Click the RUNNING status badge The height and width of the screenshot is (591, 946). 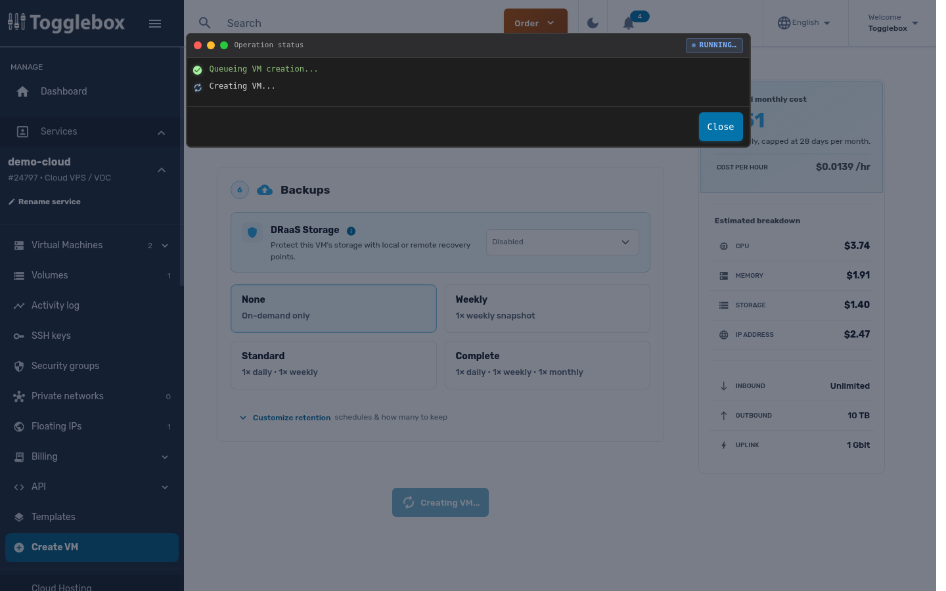tap(714, 45)
